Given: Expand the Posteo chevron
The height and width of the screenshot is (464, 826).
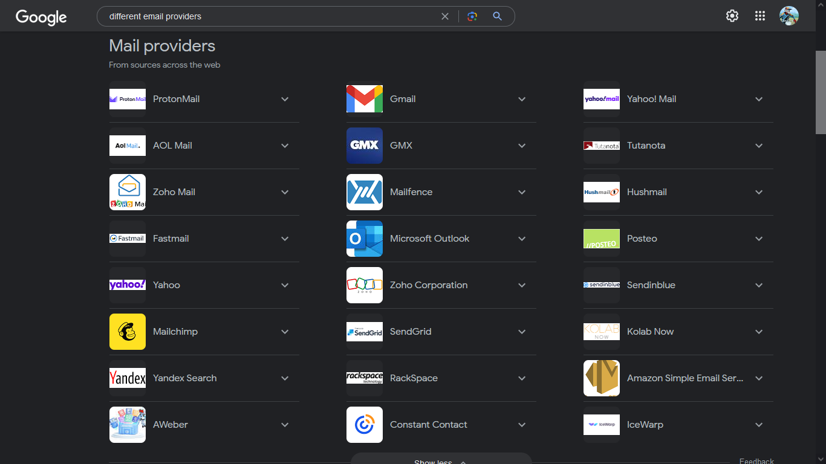Looking at the screenshot, I should coord(759,239).
